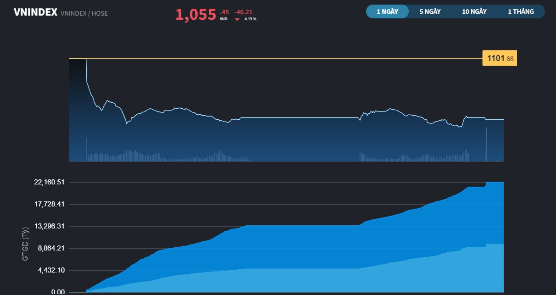Screen dimensions: 556x295
Task: Click the VNINDEX / HOSE subtitle
Action: click(x=84, y=13)
